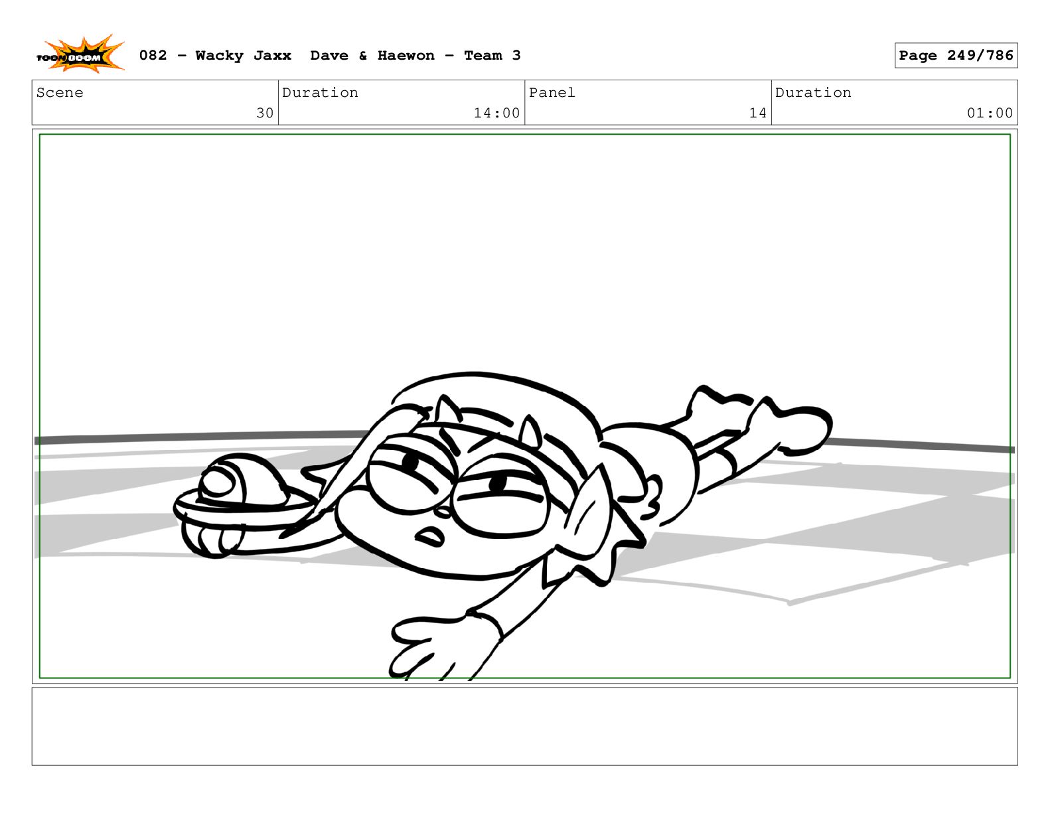This screenshot has width=1050, height=813.
Task: Click the scene duration value '14:00'
Action: pos(496,113)
